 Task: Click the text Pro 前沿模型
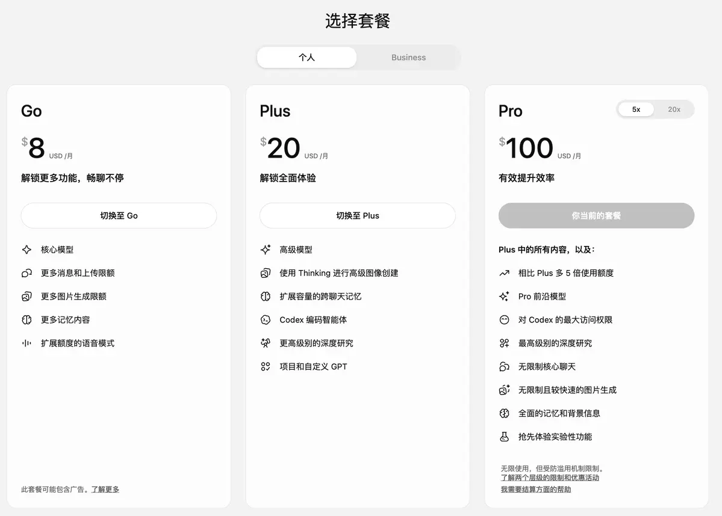542,296
